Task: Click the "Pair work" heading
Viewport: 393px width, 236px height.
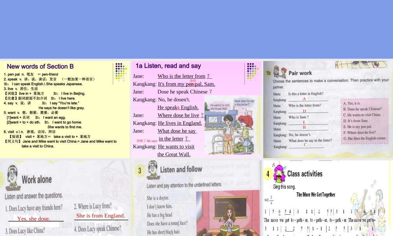Action: tap(300, 73)
